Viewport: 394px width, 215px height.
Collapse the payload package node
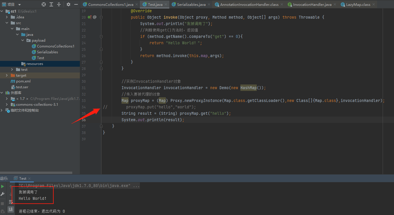point(22,40)
